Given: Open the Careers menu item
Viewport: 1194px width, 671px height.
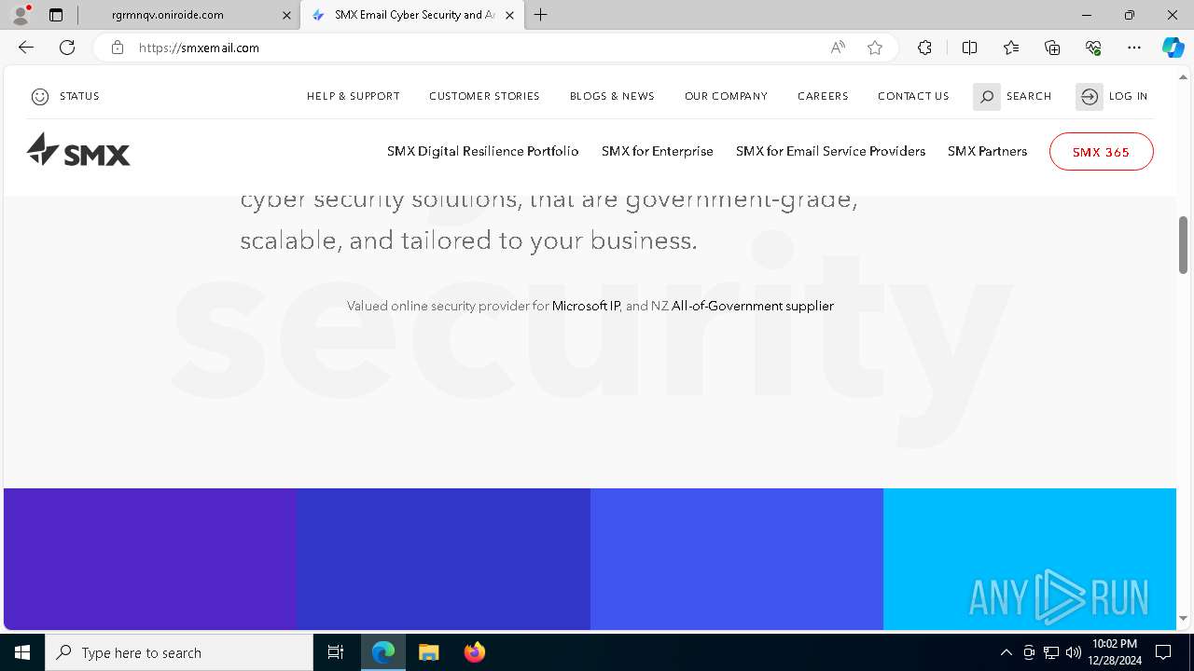Looking at the screenshot, I should coord(823,96).
